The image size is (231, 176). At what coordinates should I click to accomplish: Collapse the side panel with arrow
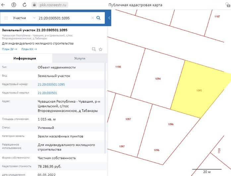click(x=109, y=18)
